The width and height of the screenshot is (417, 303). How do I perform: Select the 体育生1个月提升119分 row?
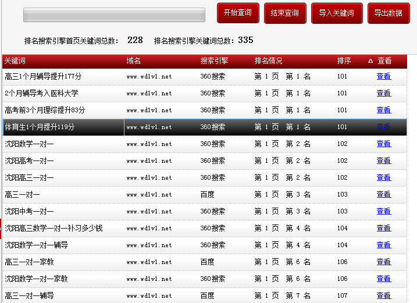40,127
